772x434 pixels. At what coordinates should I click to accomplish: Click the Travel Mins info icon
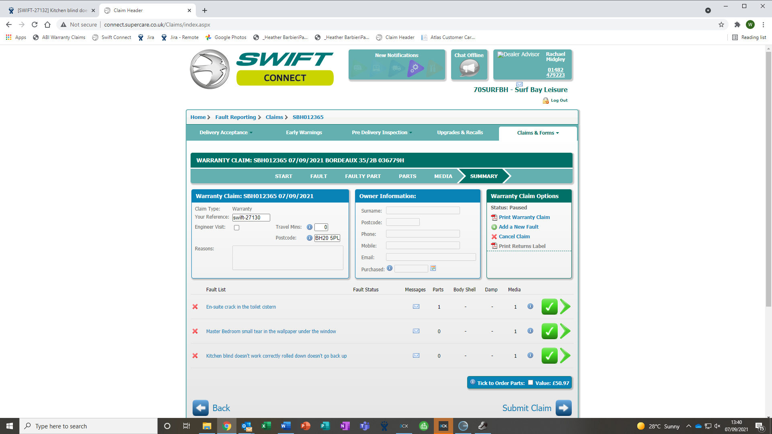point(310,227)
